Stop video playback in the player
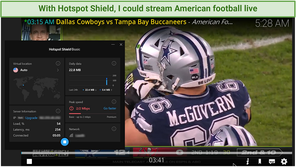This screenshot has height=167, width=296. [29, 161]
